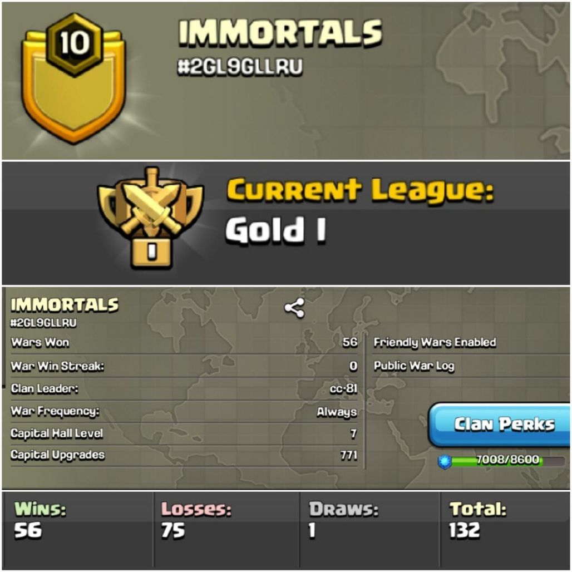Click the Friendly Wars Enabled label
The width and height of the screenshot is (572, 572).
click(x=435, y=343)
